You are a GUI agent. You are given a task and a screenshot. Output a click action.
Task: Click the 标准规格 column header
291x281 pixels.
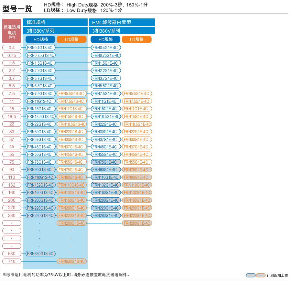(55, 22)
